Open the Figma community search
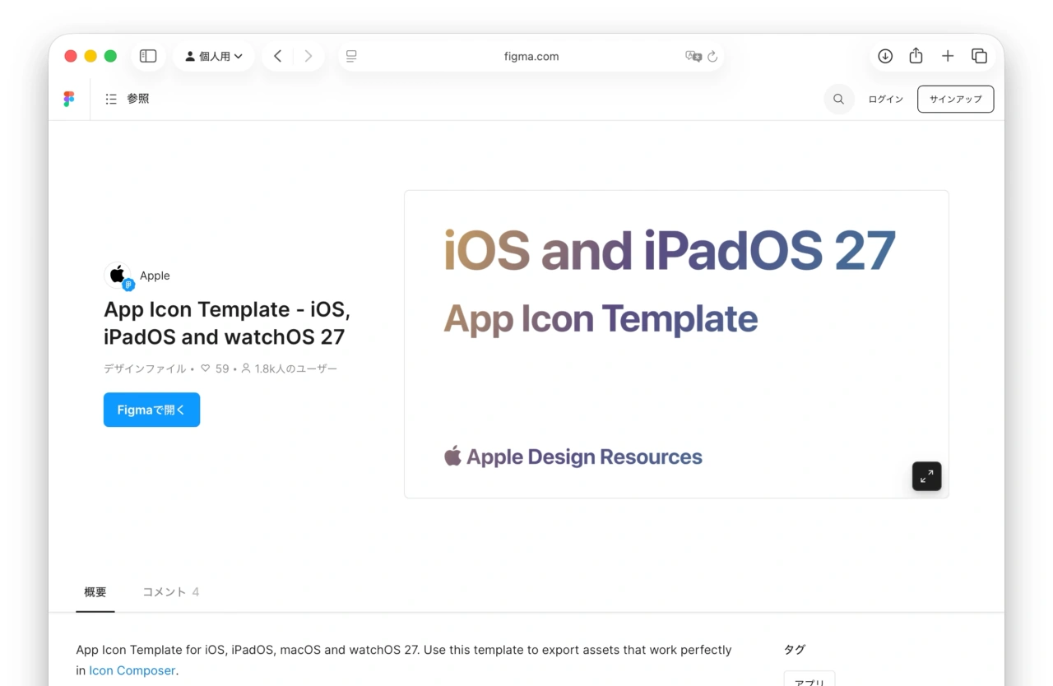This screenshot has height=686, width=1053. 838,99
